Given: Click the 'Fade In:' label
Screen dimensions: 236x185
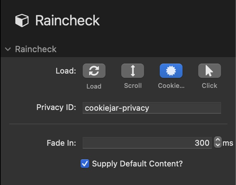Looking at the screenshot, I should point(61,143).
